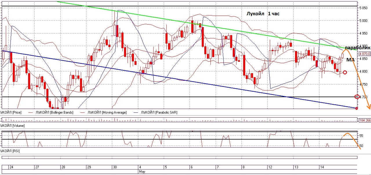Select date 28 on the time axis
This screenshot has width=371, height=175.
63,167
